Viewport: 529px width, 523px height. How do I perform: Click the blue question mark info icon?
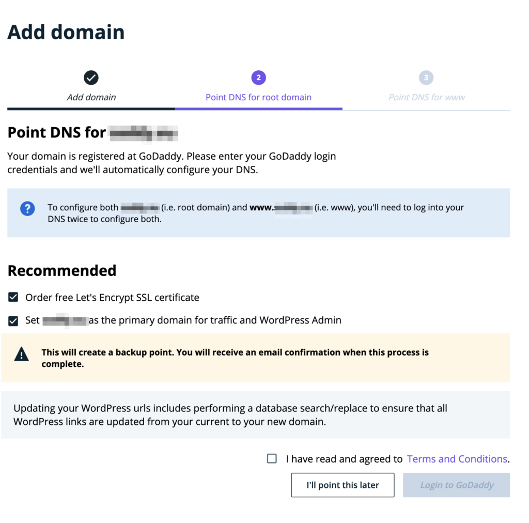pos(27,208)
